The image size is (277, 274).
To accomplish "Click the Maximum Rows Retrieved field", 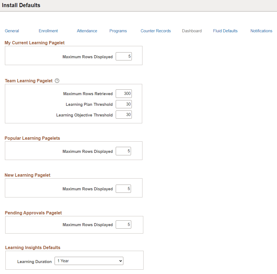I will click(x=124, y=94).
